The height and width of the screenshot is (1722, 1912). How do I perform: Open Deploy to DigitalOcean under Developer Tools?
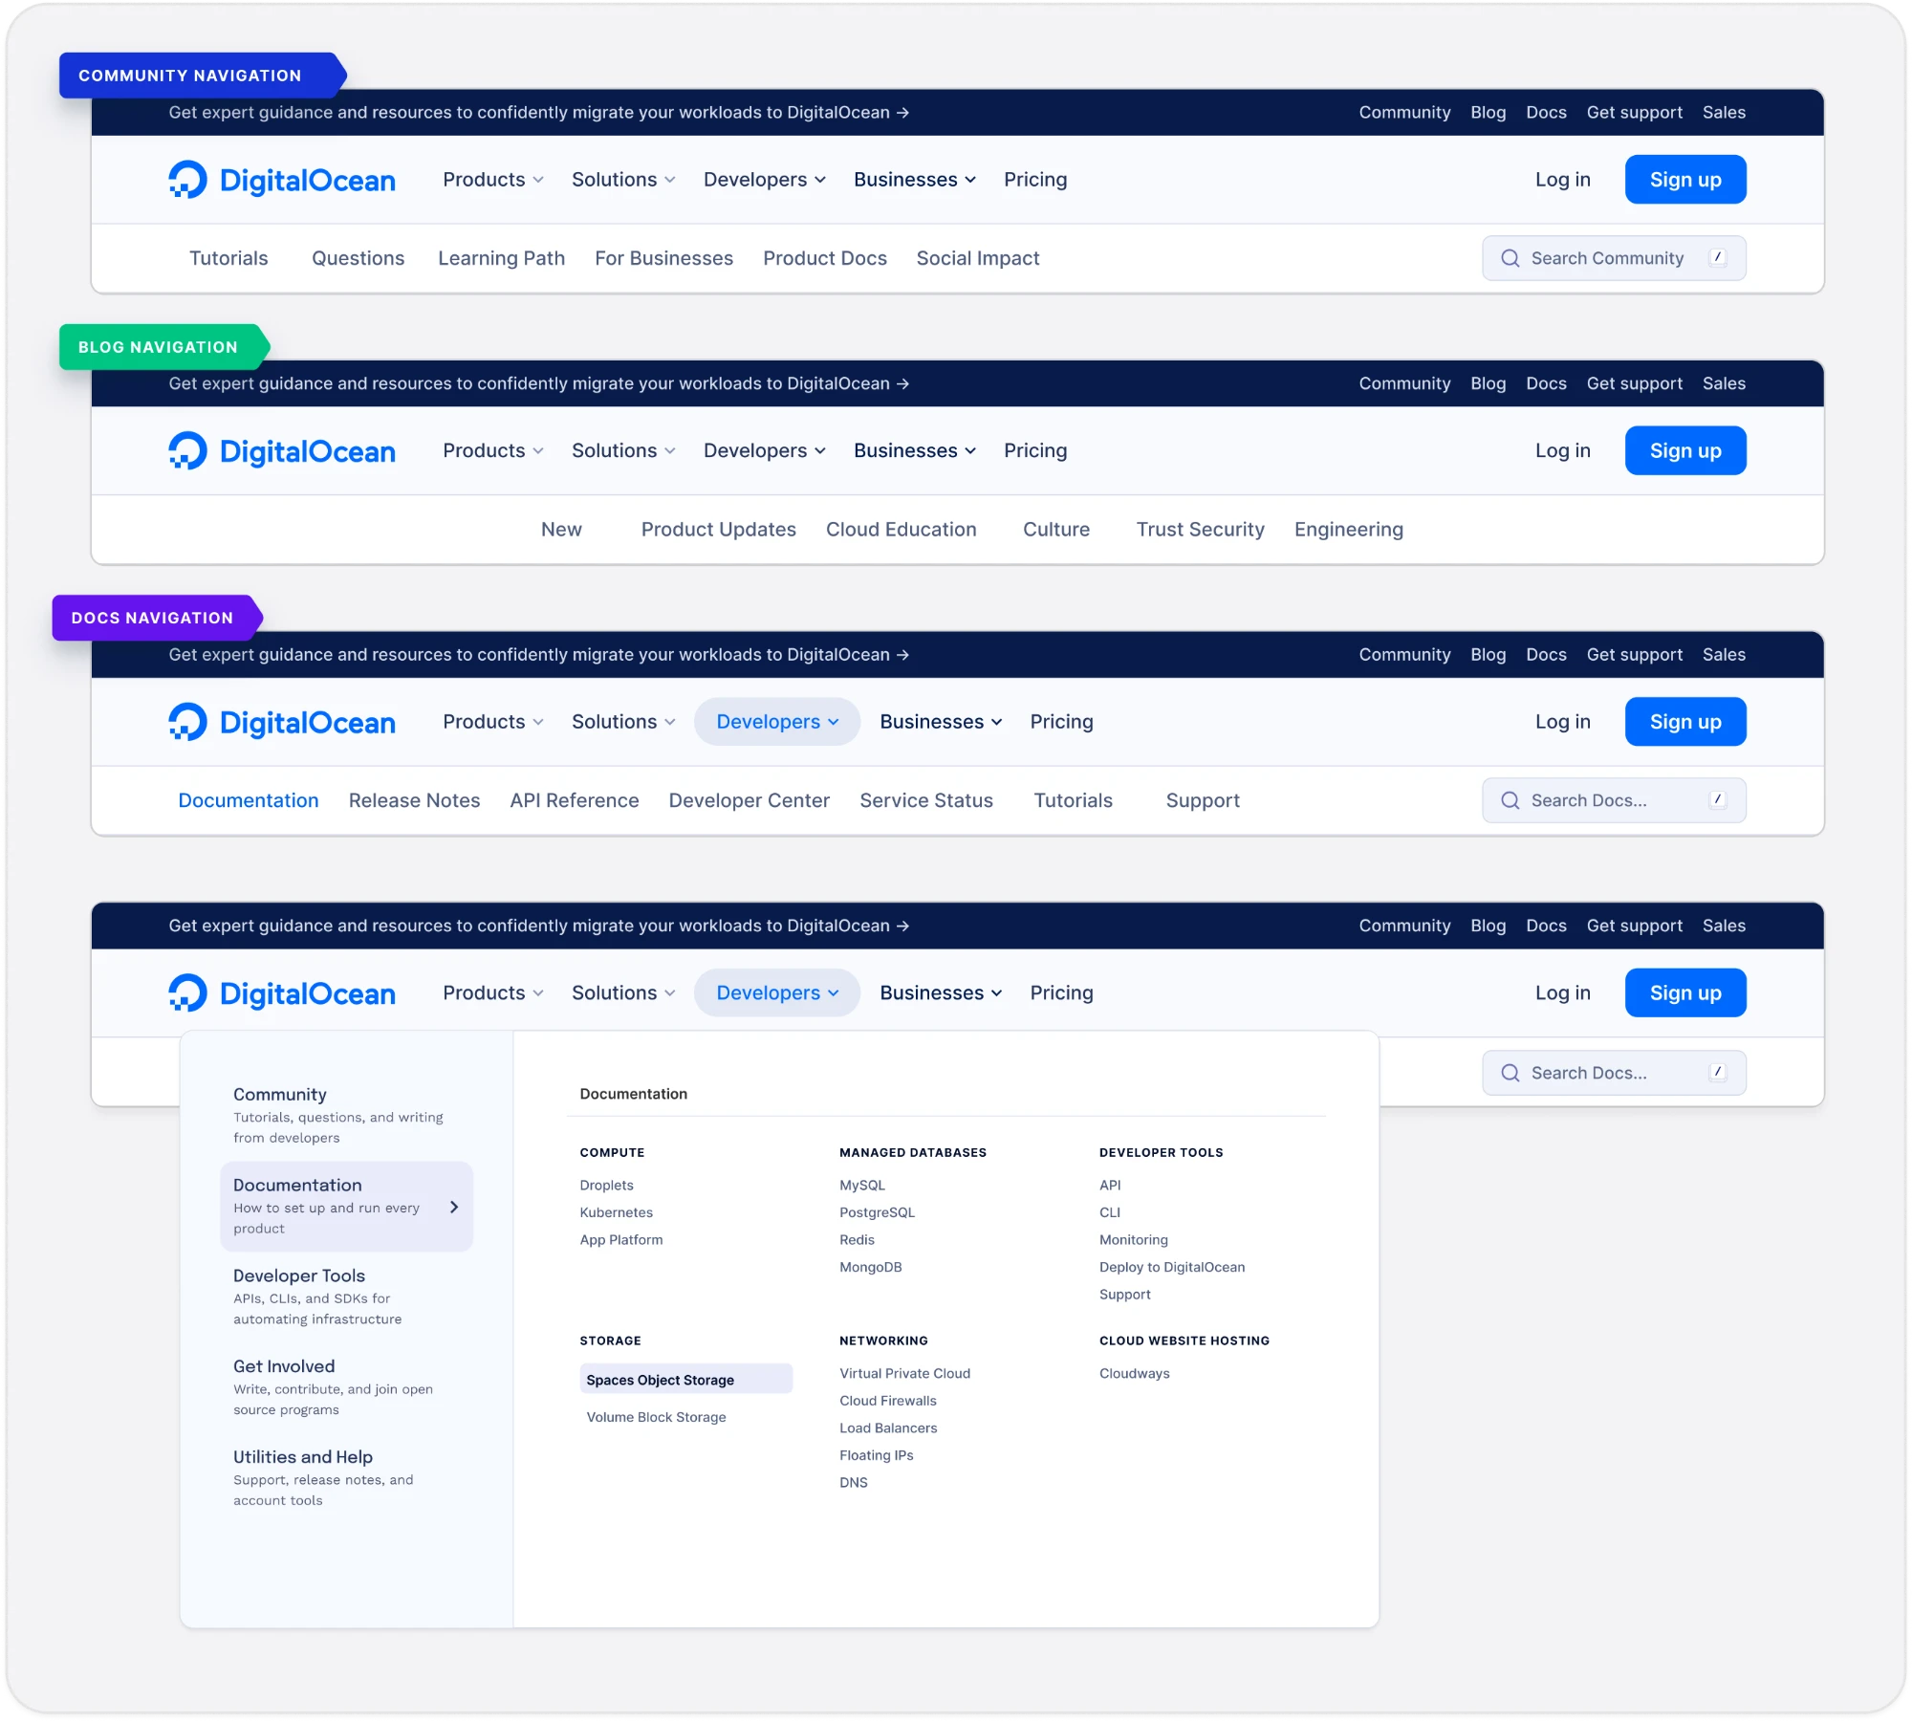point(1172,1267)
